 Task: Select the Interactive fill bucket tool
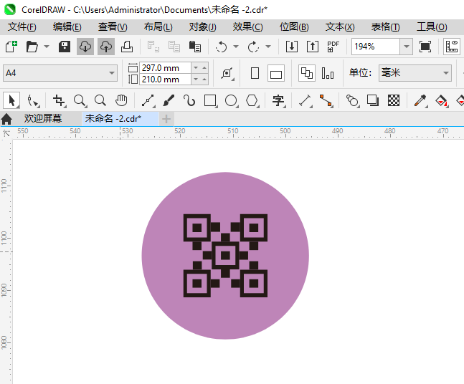tap(442, 101)
